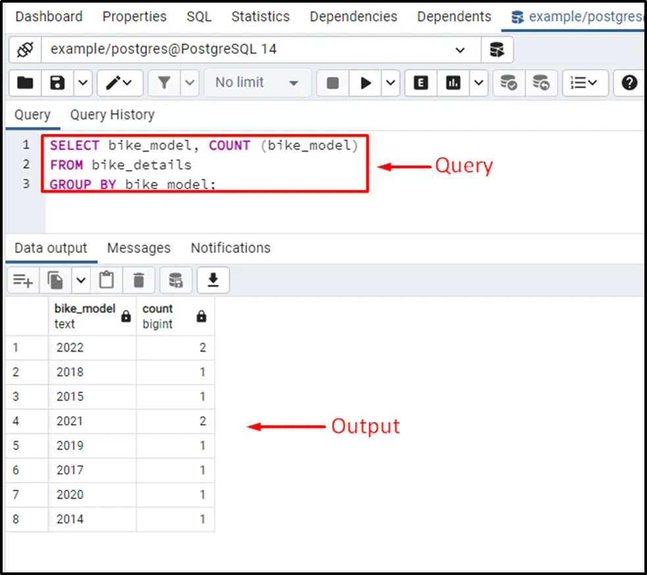Open the edit pencil menu
The width and height of the screenshot is (647, 575).
[120, 83]
